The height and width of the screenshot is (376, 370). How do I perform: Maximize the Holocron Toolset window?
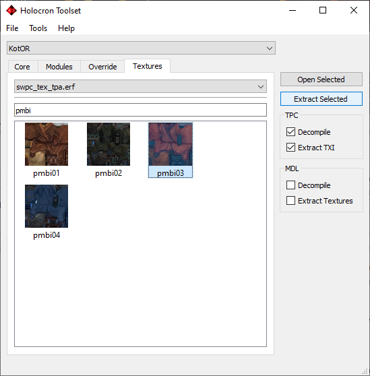point(323,10)
